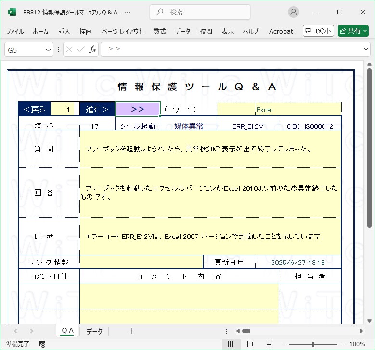Open the 挿入 ribbon tab
Screen dimensions: 375x350
click(64, 31)
